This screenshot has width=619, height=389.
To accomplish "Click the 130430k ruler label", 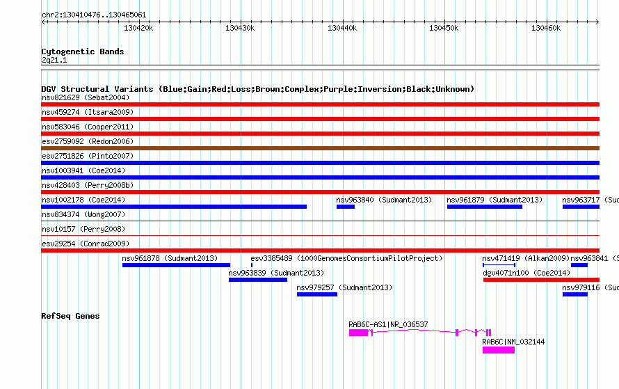I will [240, 28].
